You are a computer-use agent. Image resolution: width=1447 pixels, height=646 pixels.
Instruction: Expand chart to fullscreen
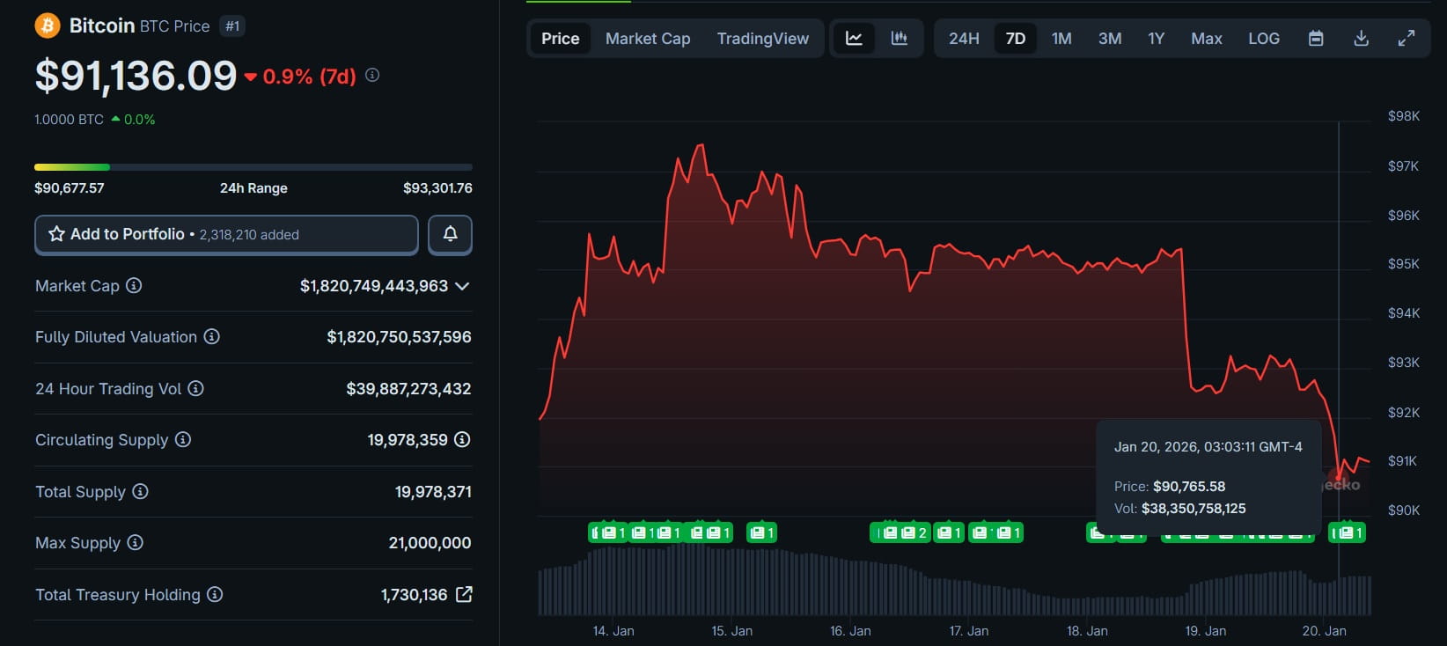[x=1407, y=38]
